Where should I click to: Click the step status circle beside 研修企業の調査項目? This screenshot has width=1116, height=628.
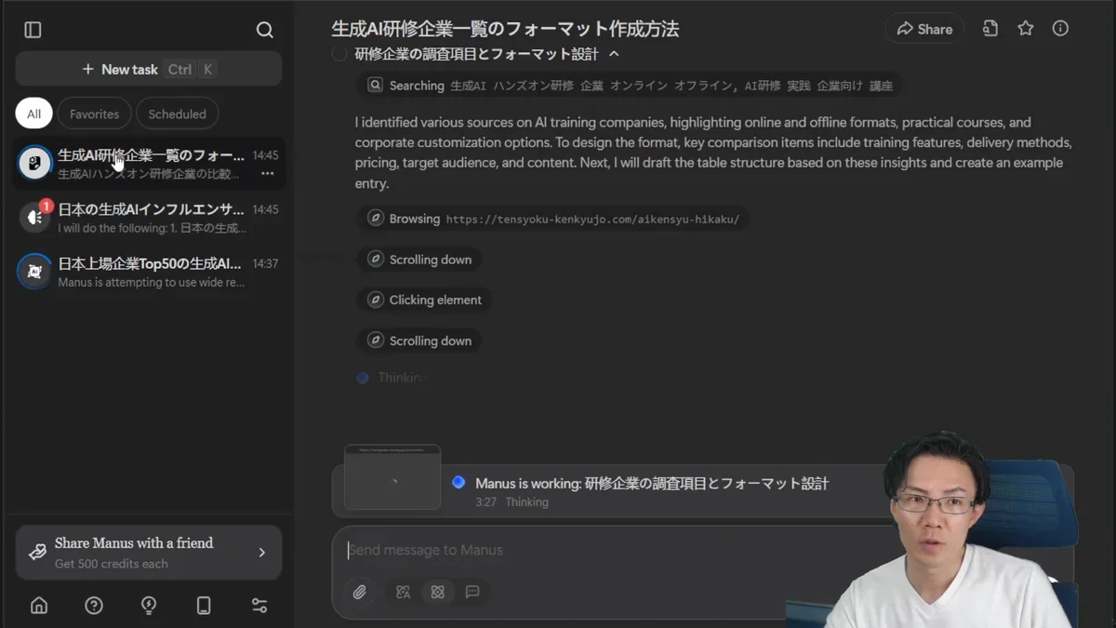(x=339, y=54)
